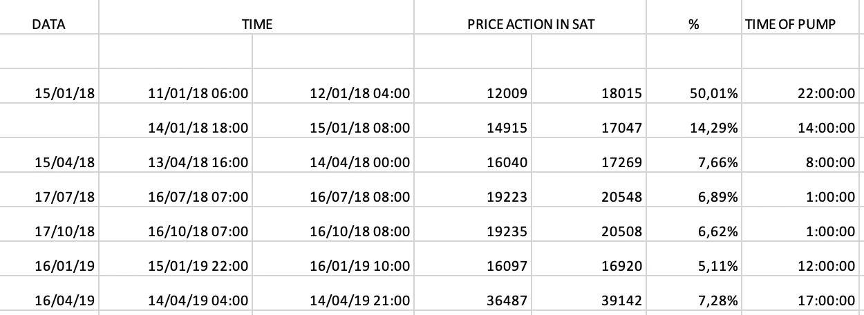Click the cell showing 50,01%
The width and height of the screenshot is (864, 315).
click(695, 93)
